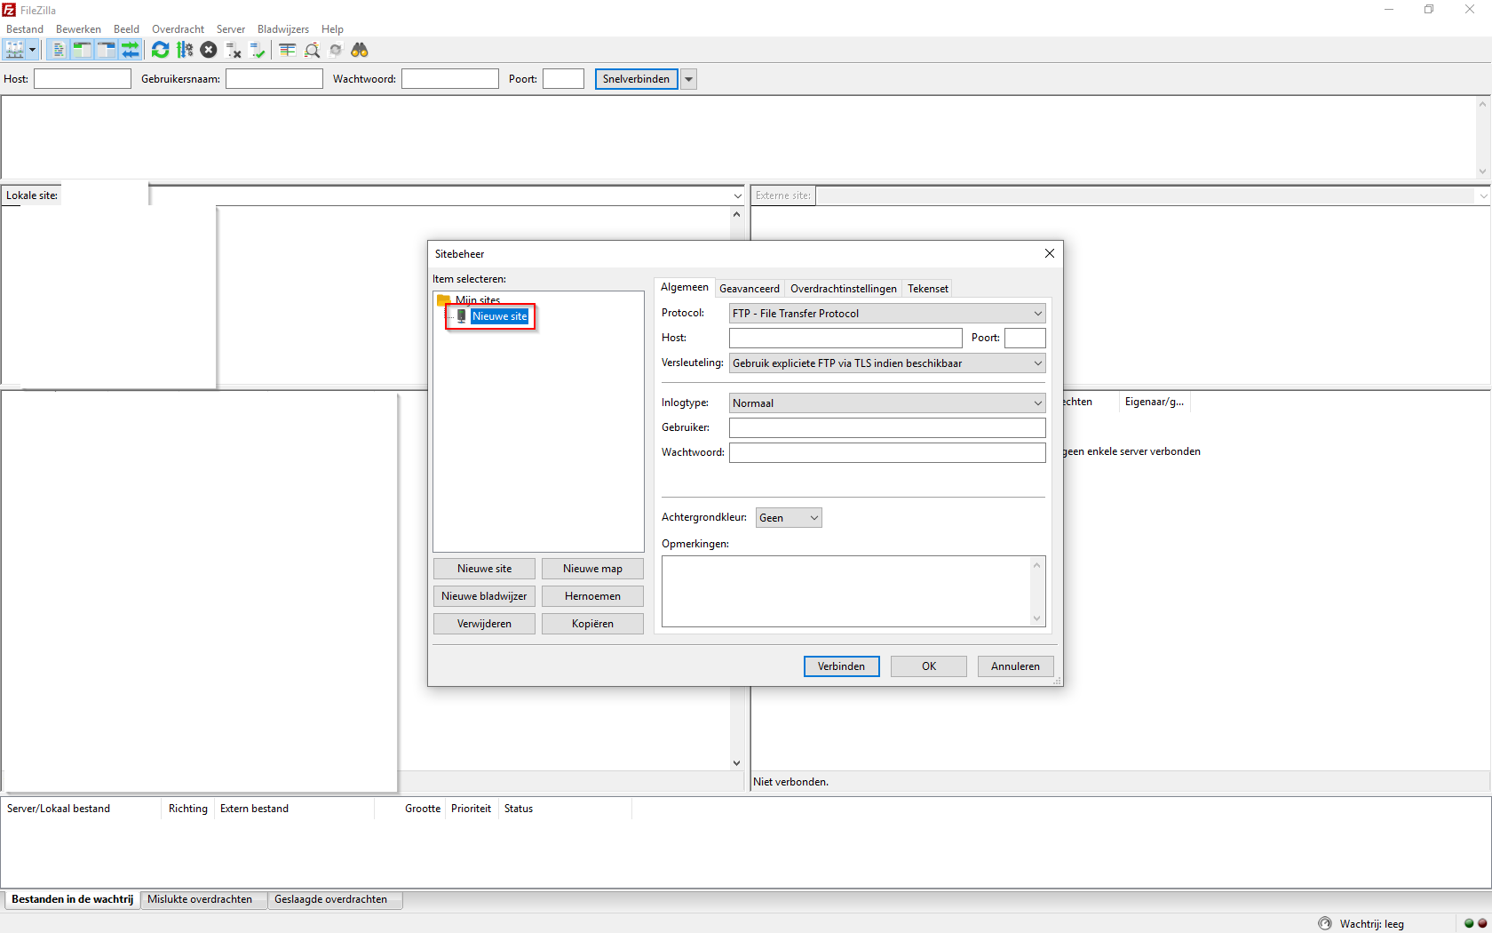Screen dimensions: 1492x933
Task: Click the Snelverbinden button
Action: tap(636, 79)
